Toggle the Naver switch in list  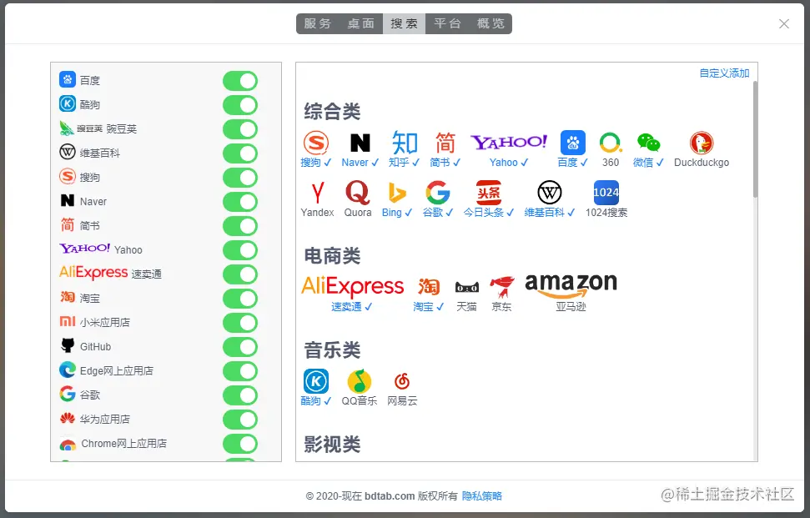point(240,202)
